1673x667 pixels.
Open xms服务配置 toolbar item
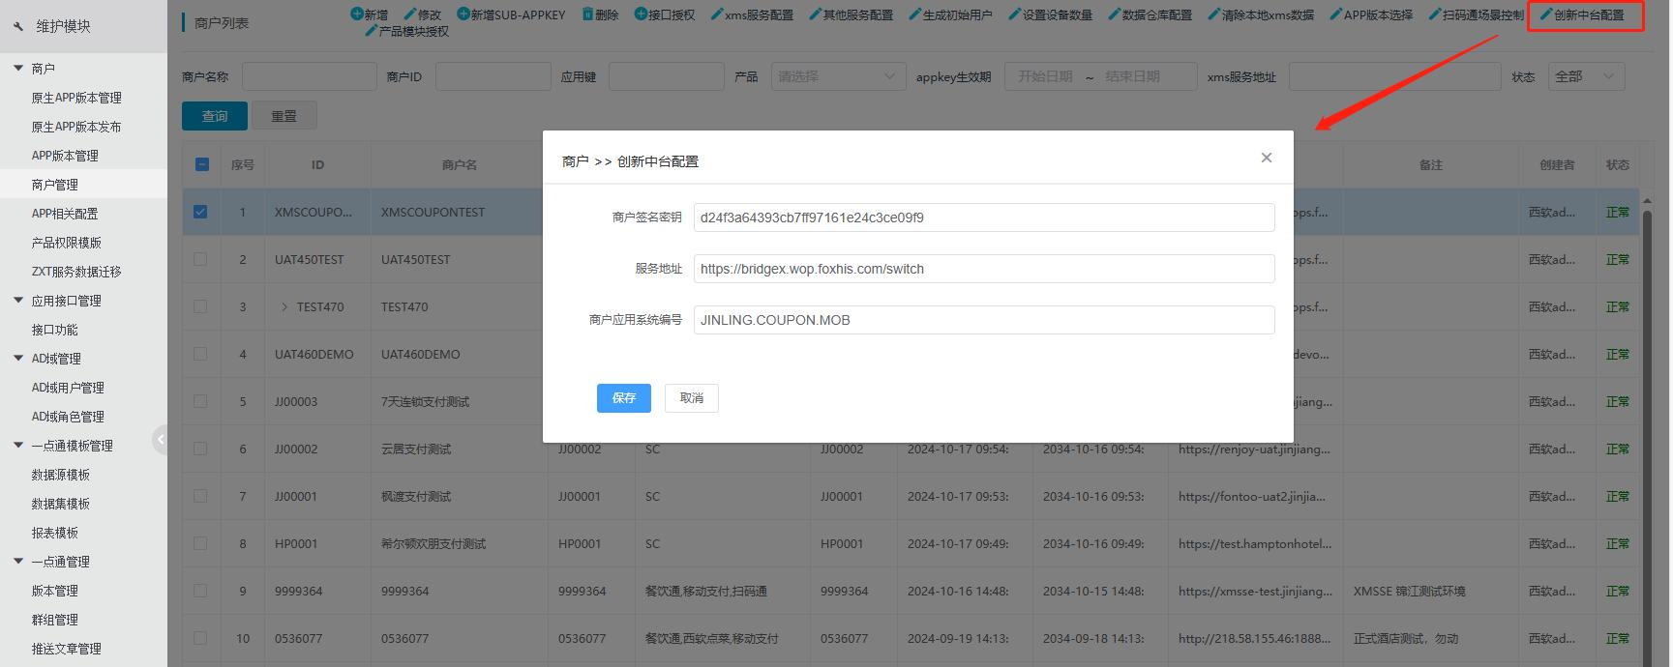click(x=752, y=14)
